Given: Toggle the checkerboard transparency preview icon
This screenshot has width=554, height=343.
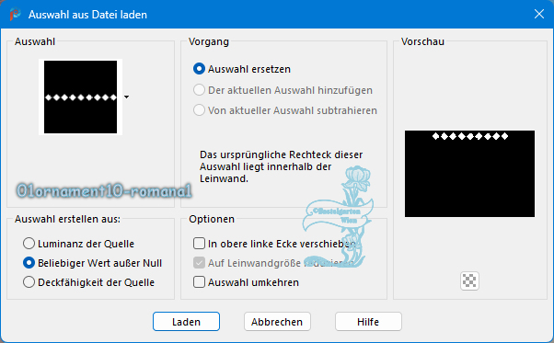Looking at the screenshot, I should point(469,280).
